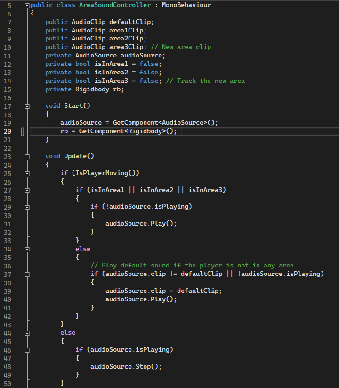
Task: Click the 'else' keyword on line 34
Action: [x=83, y=249]
